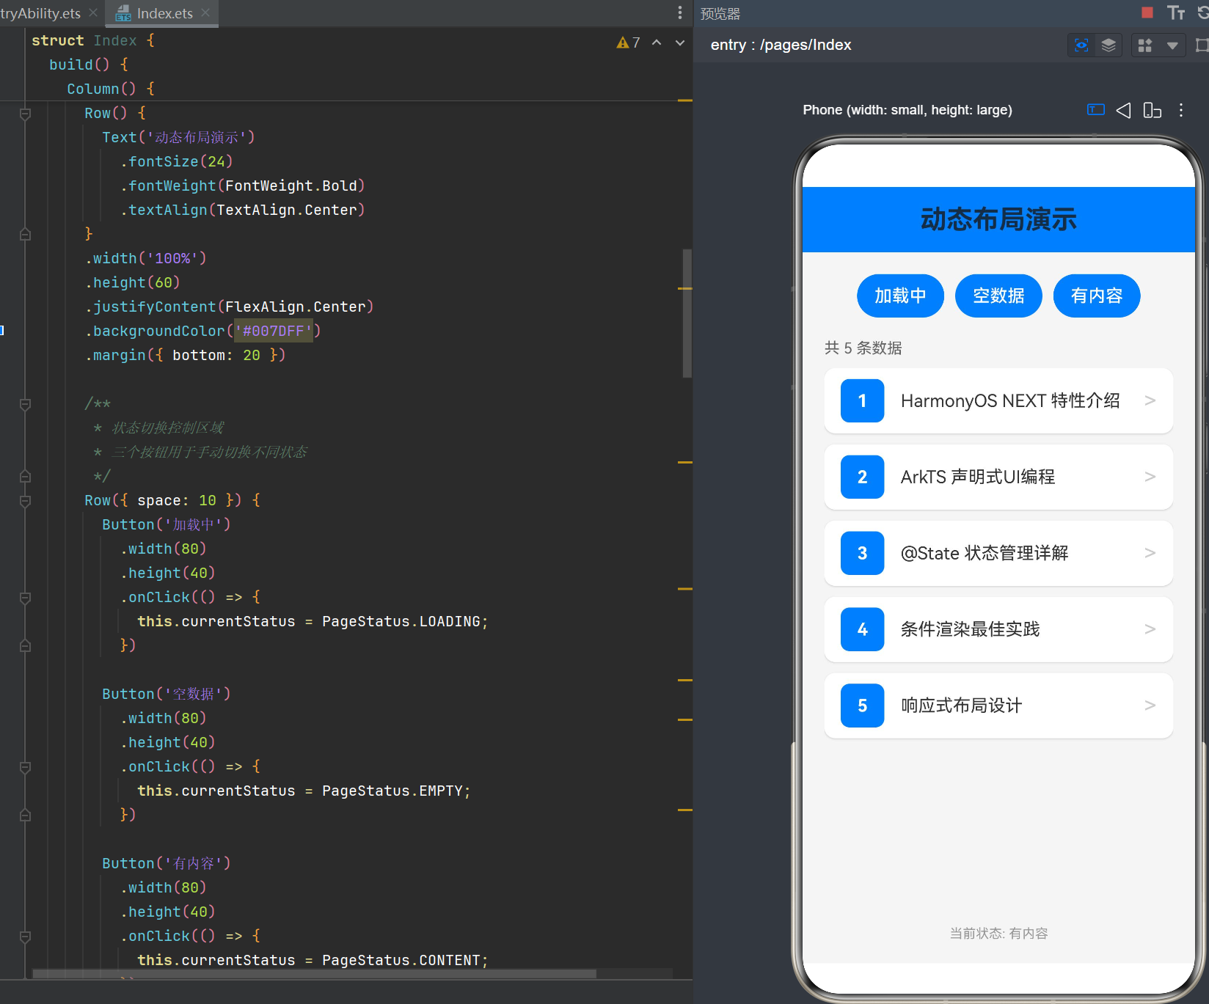1209x1004 pixels.
Task: Close the Index.ets tab
Action: (x=205, y=12)
